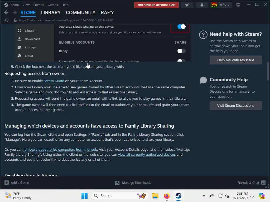The height and width of the screenshot is (202, 270).
Task: Click Manage Downloads in footer
Action: click(x=137, y=183)
